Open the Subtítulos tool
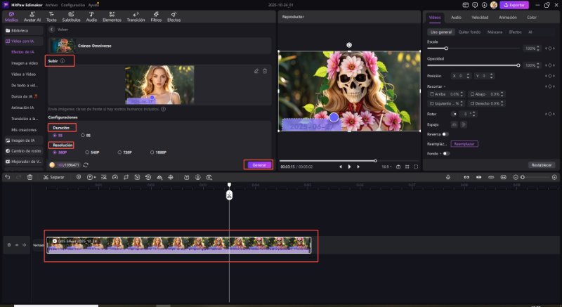 [70, 17]
